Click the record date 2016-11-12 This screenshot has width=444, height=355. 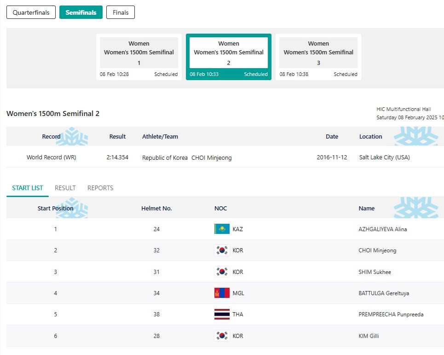pos(332,157)
